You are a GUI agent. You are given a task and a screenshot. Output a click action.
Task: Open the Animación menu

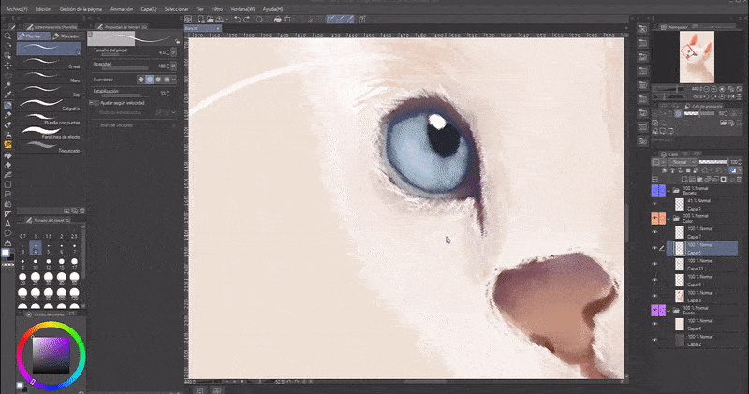[x=122, y=9]
